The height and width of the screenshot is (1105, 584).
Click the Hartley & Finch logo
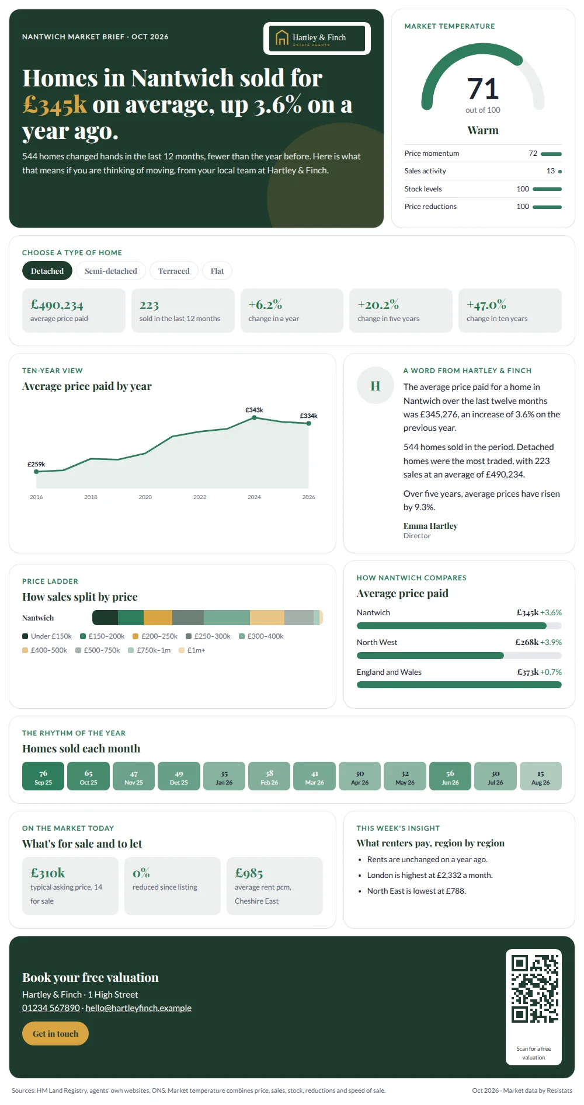coord(317,39)
